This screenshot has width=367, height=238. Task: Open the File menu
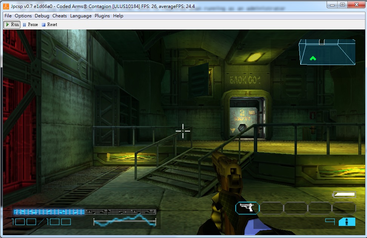[8, 16]
